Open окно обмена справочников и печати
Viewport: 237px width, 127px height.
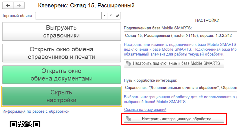(x=61, y=53)
